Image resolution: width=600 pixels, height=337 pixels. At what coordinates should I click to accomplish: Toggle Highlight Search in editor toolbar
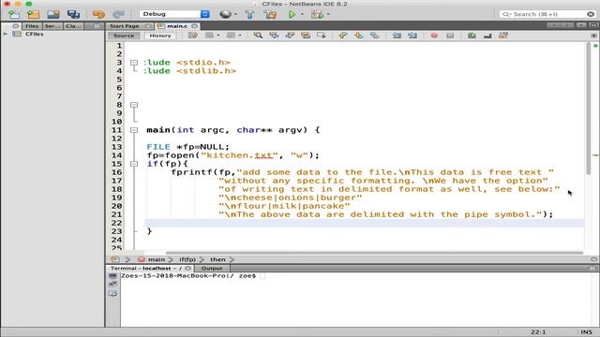pyautogui.click(x=306, y=36)
